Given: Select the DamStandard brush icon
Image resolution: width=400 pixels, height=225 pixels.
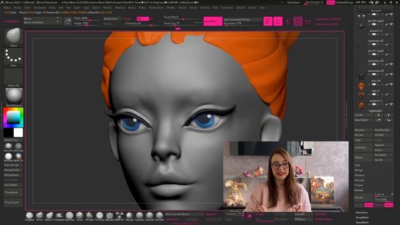Looking at the screenshot, I should (69, 216).
